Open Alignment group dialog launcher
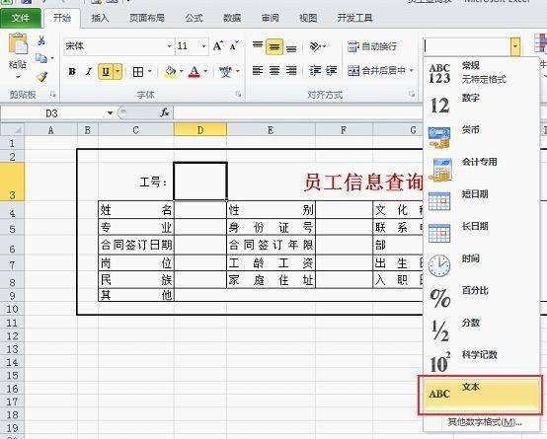Screen dimensions: 547x439 (412, 94)
